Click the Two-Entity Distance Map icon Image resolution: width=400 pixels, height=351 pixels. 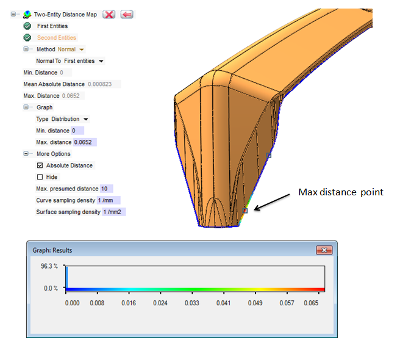click(27, 14)
